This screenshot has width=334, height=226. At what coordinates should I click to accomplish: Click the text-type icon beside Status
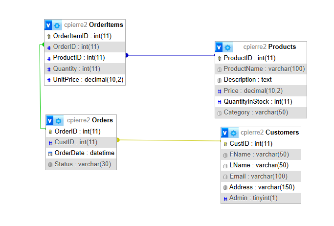point(50,165)
